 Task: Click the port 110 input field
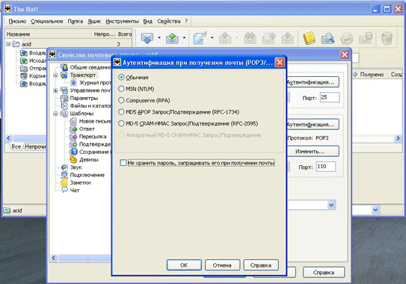point(326,167)
